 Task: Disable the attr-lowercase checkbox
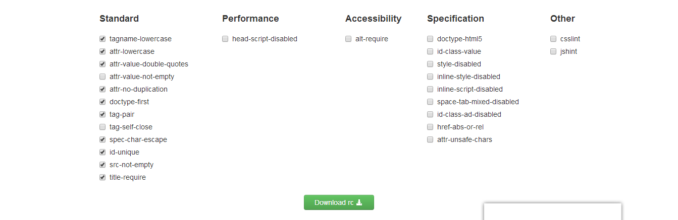coord(102,51)
